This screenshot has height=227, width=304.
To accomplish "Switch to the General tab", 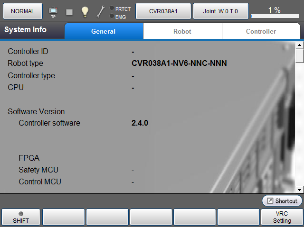I will (x=104, y=31).
